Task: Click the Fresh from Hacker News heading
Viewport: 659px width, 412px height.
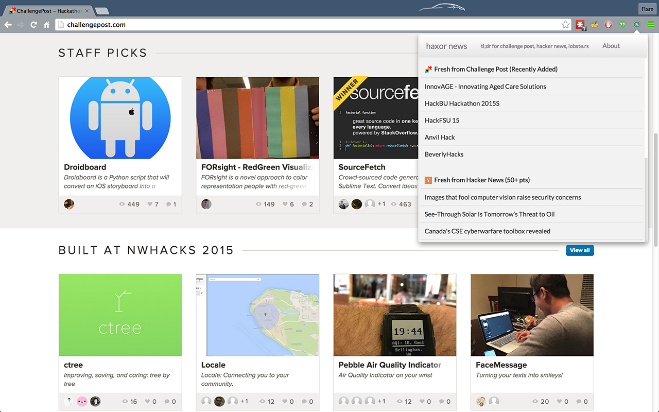Action: 482,180
